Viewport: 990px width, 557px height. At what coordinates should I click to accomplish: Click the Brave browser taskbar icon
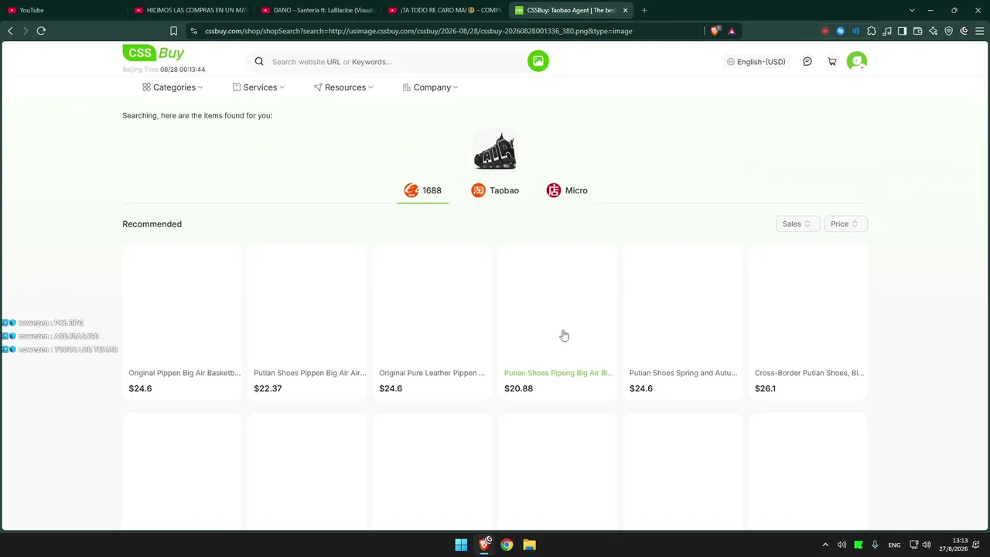[x=484, y=545]
